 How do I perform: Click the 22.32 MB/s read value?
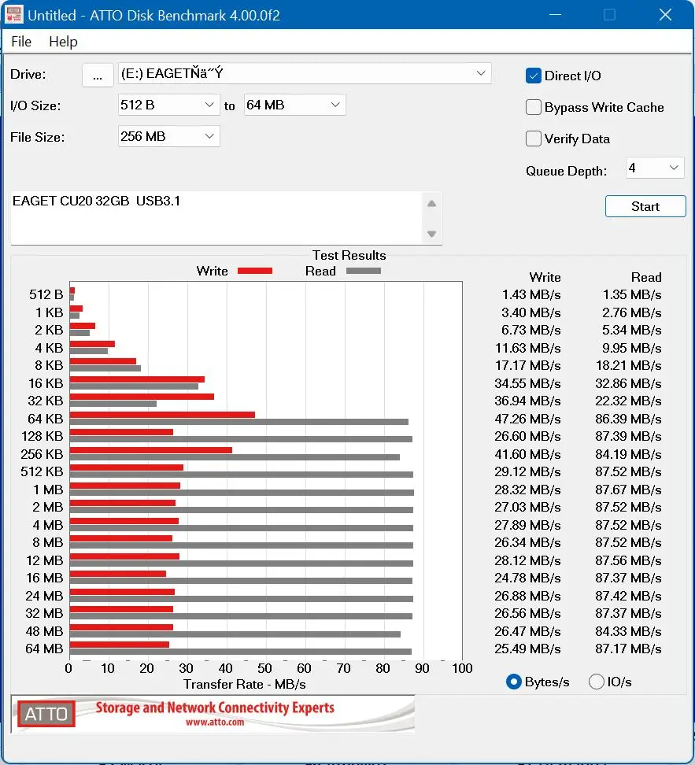click(628, 401)
